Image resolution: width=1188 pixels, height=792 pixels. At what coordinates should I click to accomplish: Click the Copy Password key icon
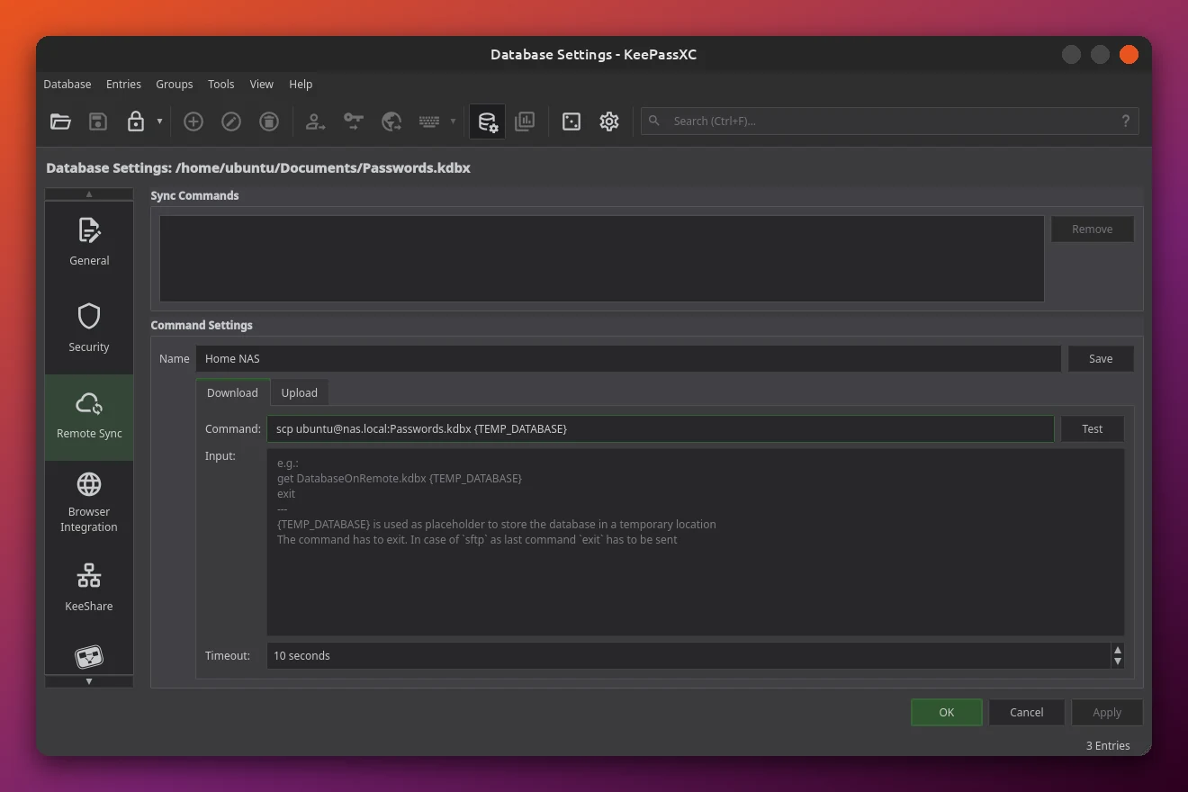tap(354, 121)
